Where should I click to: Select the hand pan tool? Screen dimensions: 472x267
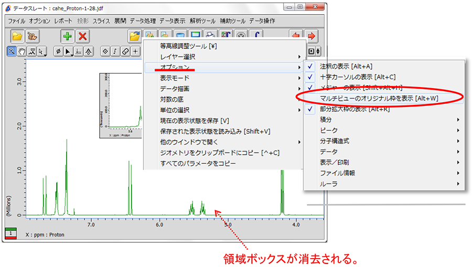pyautogui.click(x=22, y=51)
